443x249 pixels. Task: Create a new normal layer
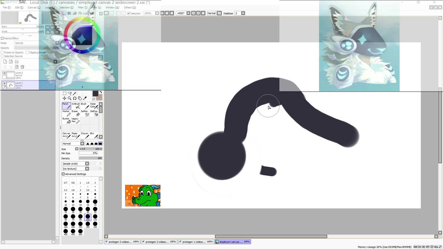(x=5, y=61)
